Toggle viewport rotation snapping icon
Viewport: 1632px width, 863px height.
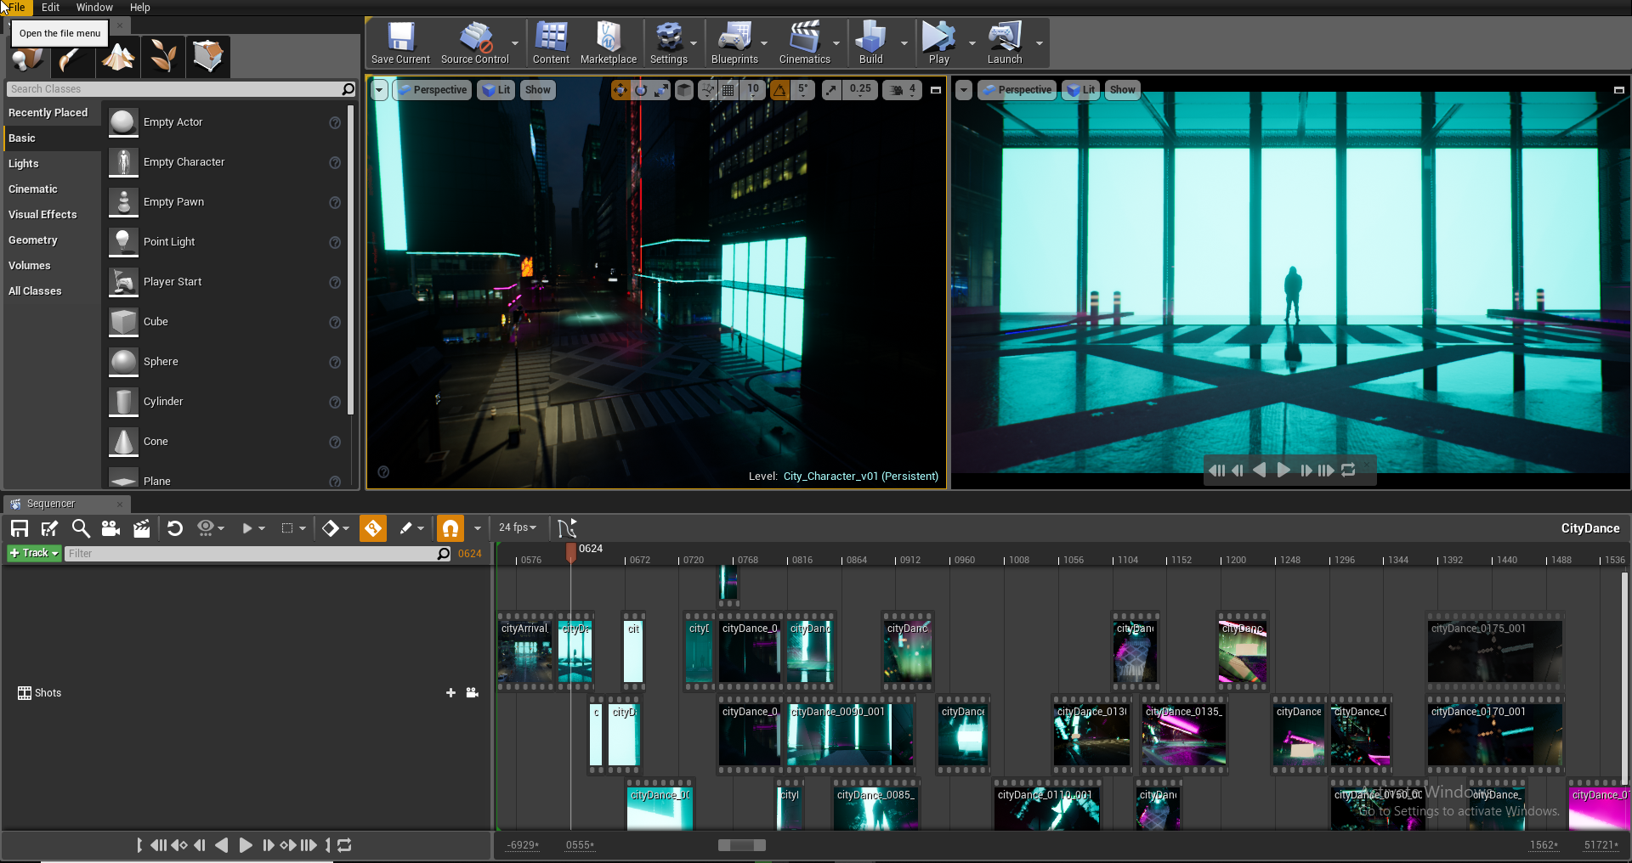779,90
